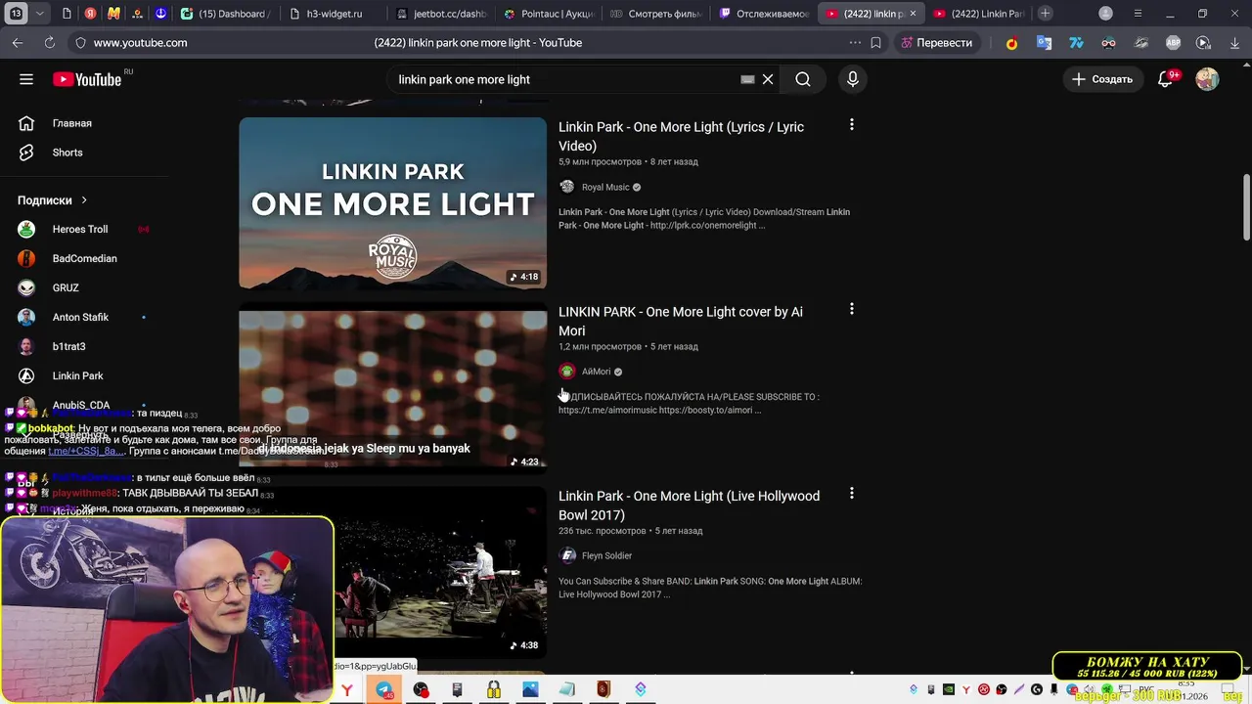Clear the search box with the X icon
Viewport: 1252px width, 704px height.
[768, 79]
